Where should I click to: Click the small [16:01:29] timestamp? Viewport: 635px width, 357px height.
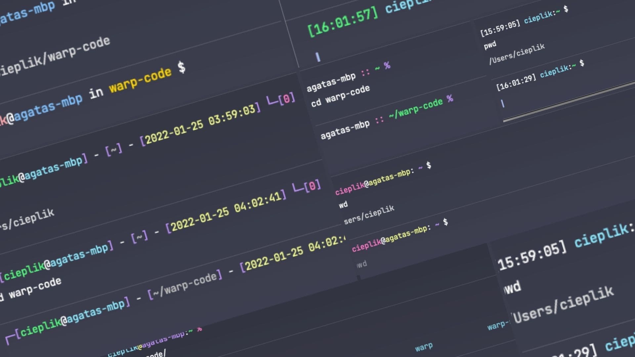click(x=516, y=82)
